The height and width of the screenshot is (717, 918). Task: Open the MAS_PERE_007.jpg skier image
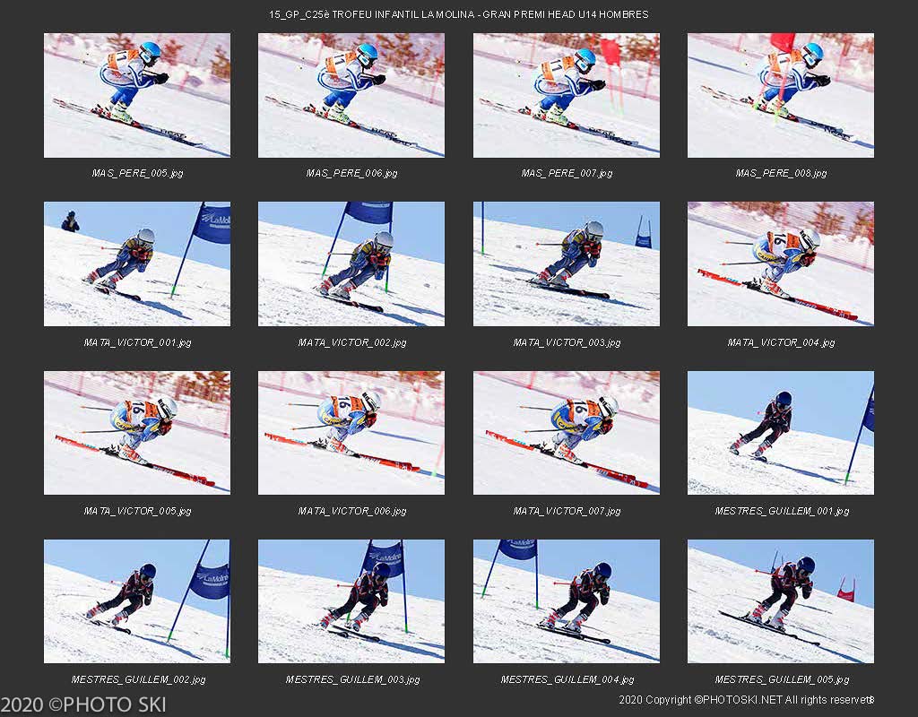pos(567,95)
